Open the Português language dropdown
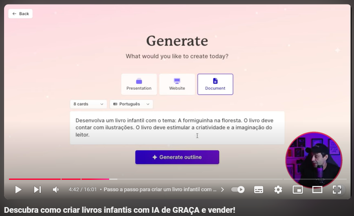The height and width of the screenshot is (216, 354). pos(131,104)
